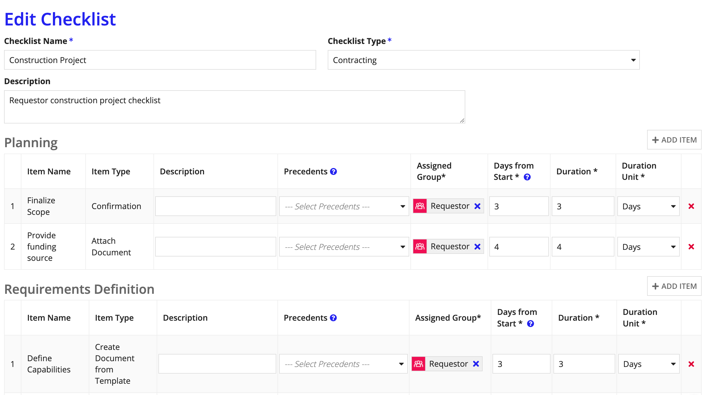Delete the Provide funding source item row
The width and height of the screenshot is (715, 395).
(x=691, y=247)
